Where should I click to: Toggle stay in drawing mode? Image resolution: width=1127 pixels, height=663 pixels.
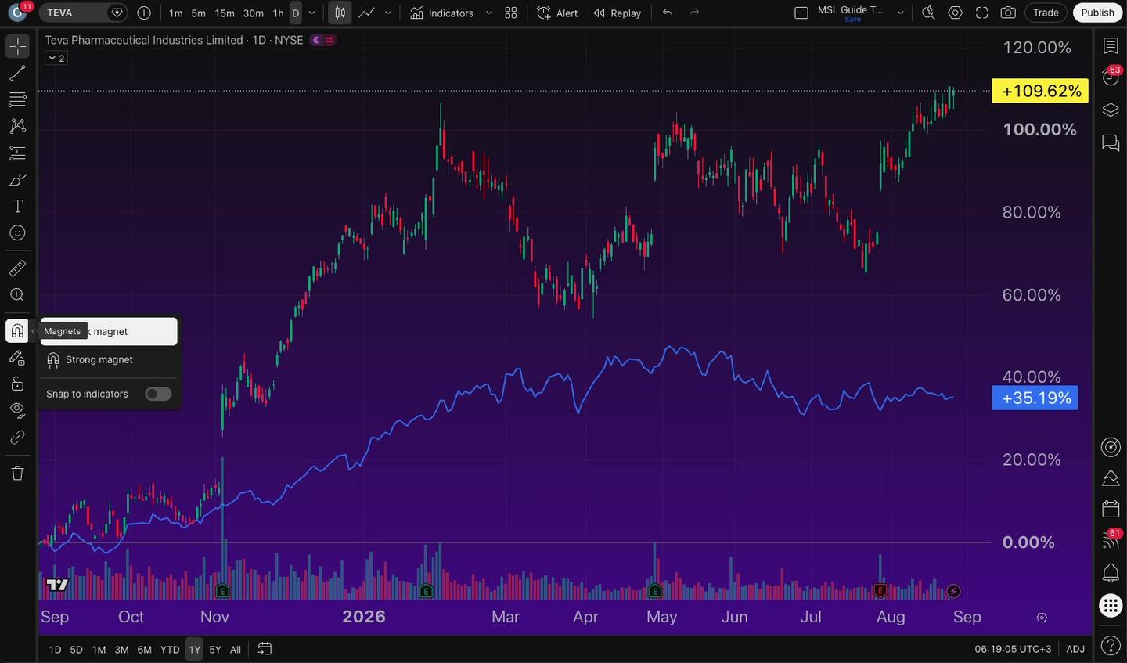click(x=17, y=358)
